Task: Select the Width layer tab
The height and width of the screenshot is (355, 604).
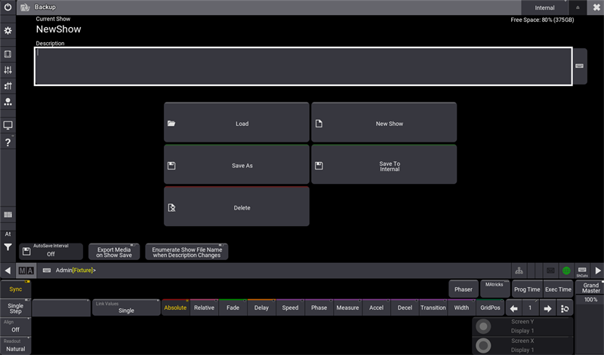Action: tap(461, 308)
